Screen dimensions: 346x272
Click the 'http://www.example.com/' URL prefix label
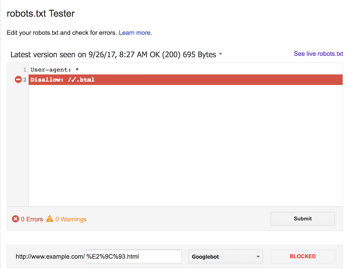[50, 257]
